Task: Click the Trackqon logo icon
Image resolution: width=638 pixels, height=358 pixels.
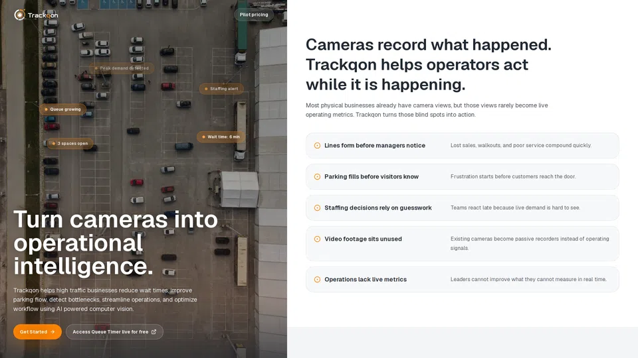Action: [x=19, y=15]
